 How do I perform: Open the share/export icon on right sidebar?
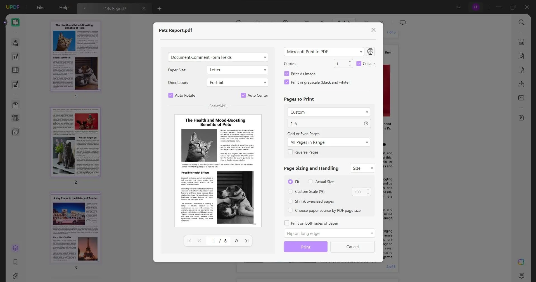click(521, 84)
